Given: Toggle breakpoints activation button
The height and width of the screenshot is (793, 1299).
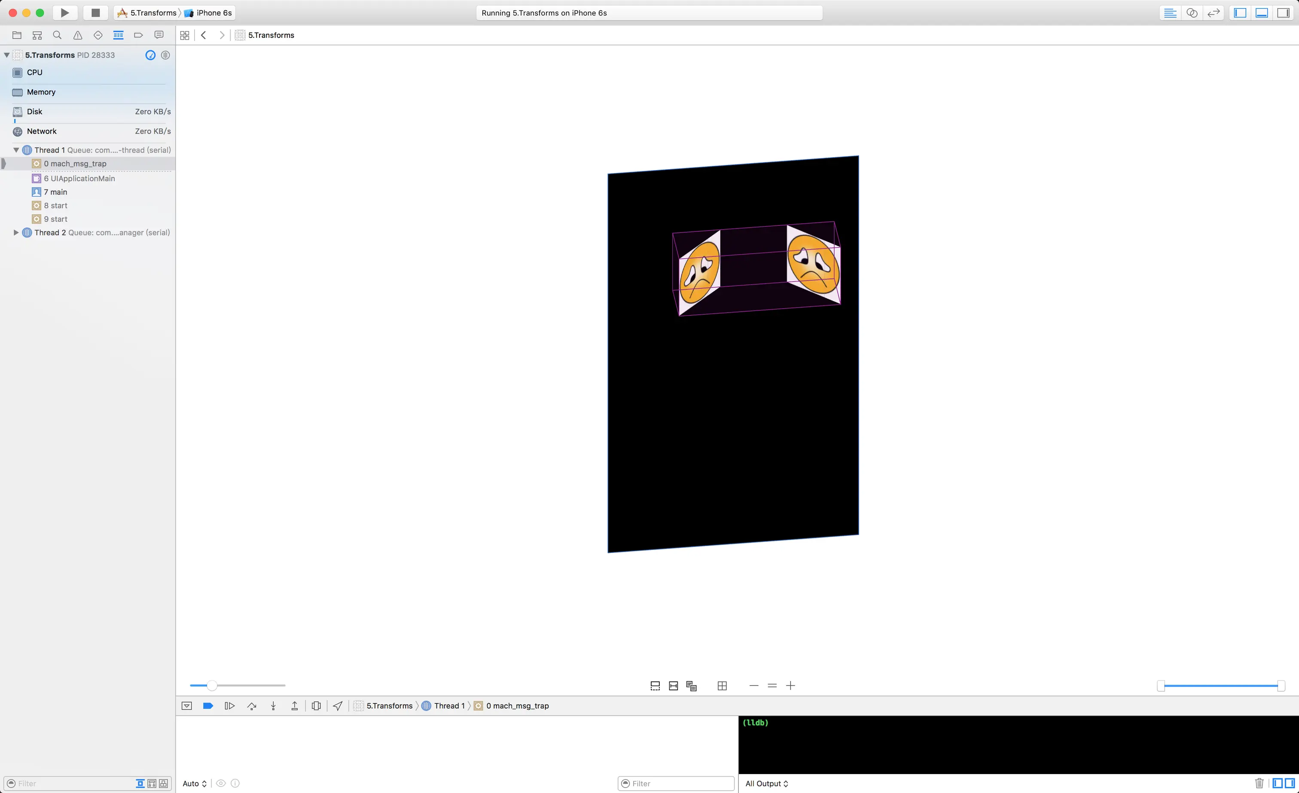Looking at the screenshot, I should (x=208, y=706).
